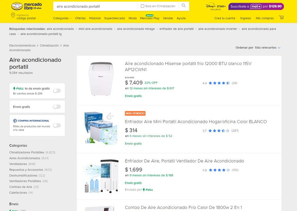
Task: Click Hisense air conditioner product image
Action: pos(101,79)
